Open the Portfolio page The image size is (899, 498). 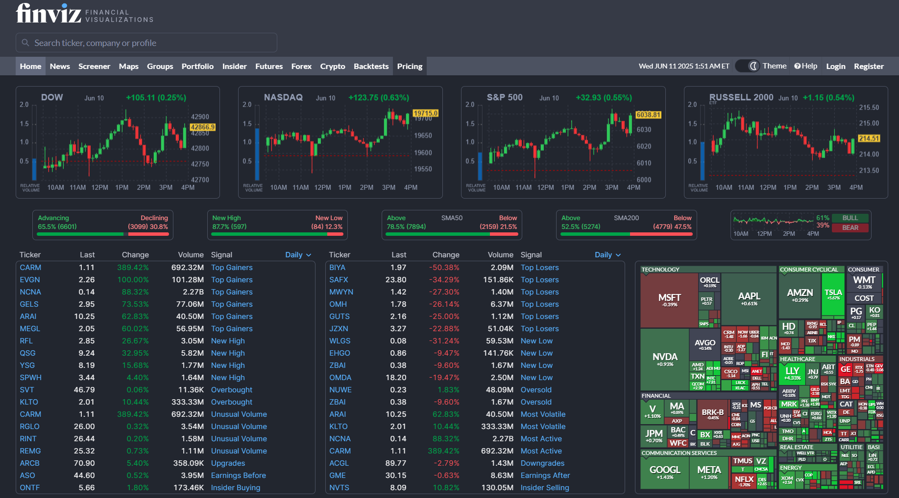(197, 66)
